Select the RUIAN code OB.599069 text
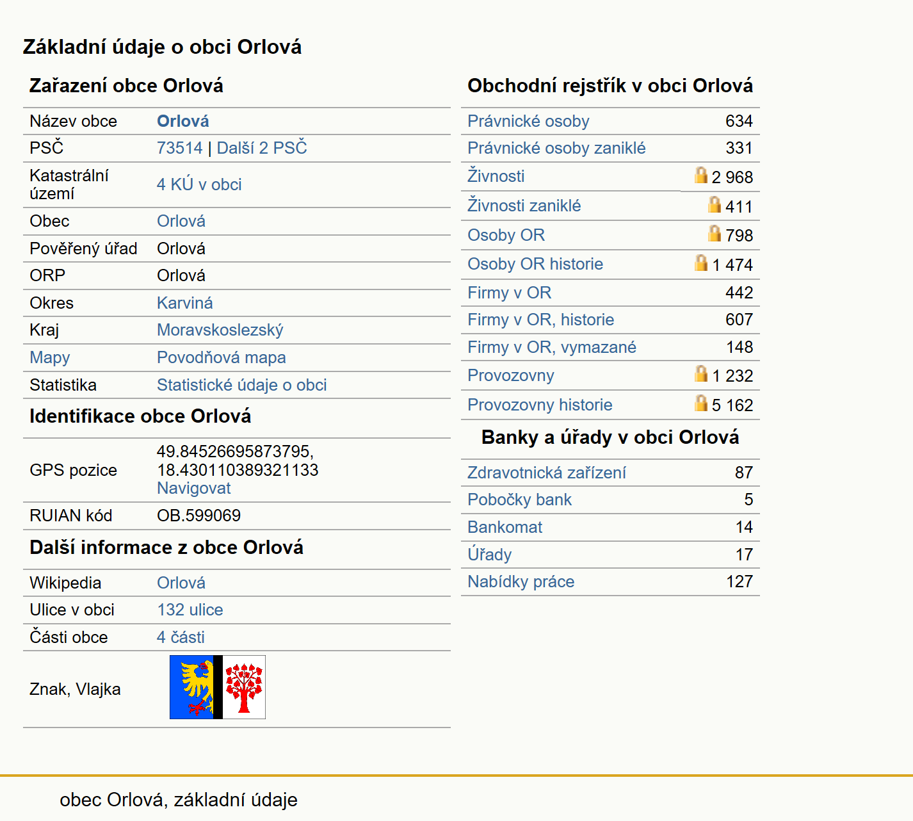This screenshot has width=913, height=821. tap(199, 516)
